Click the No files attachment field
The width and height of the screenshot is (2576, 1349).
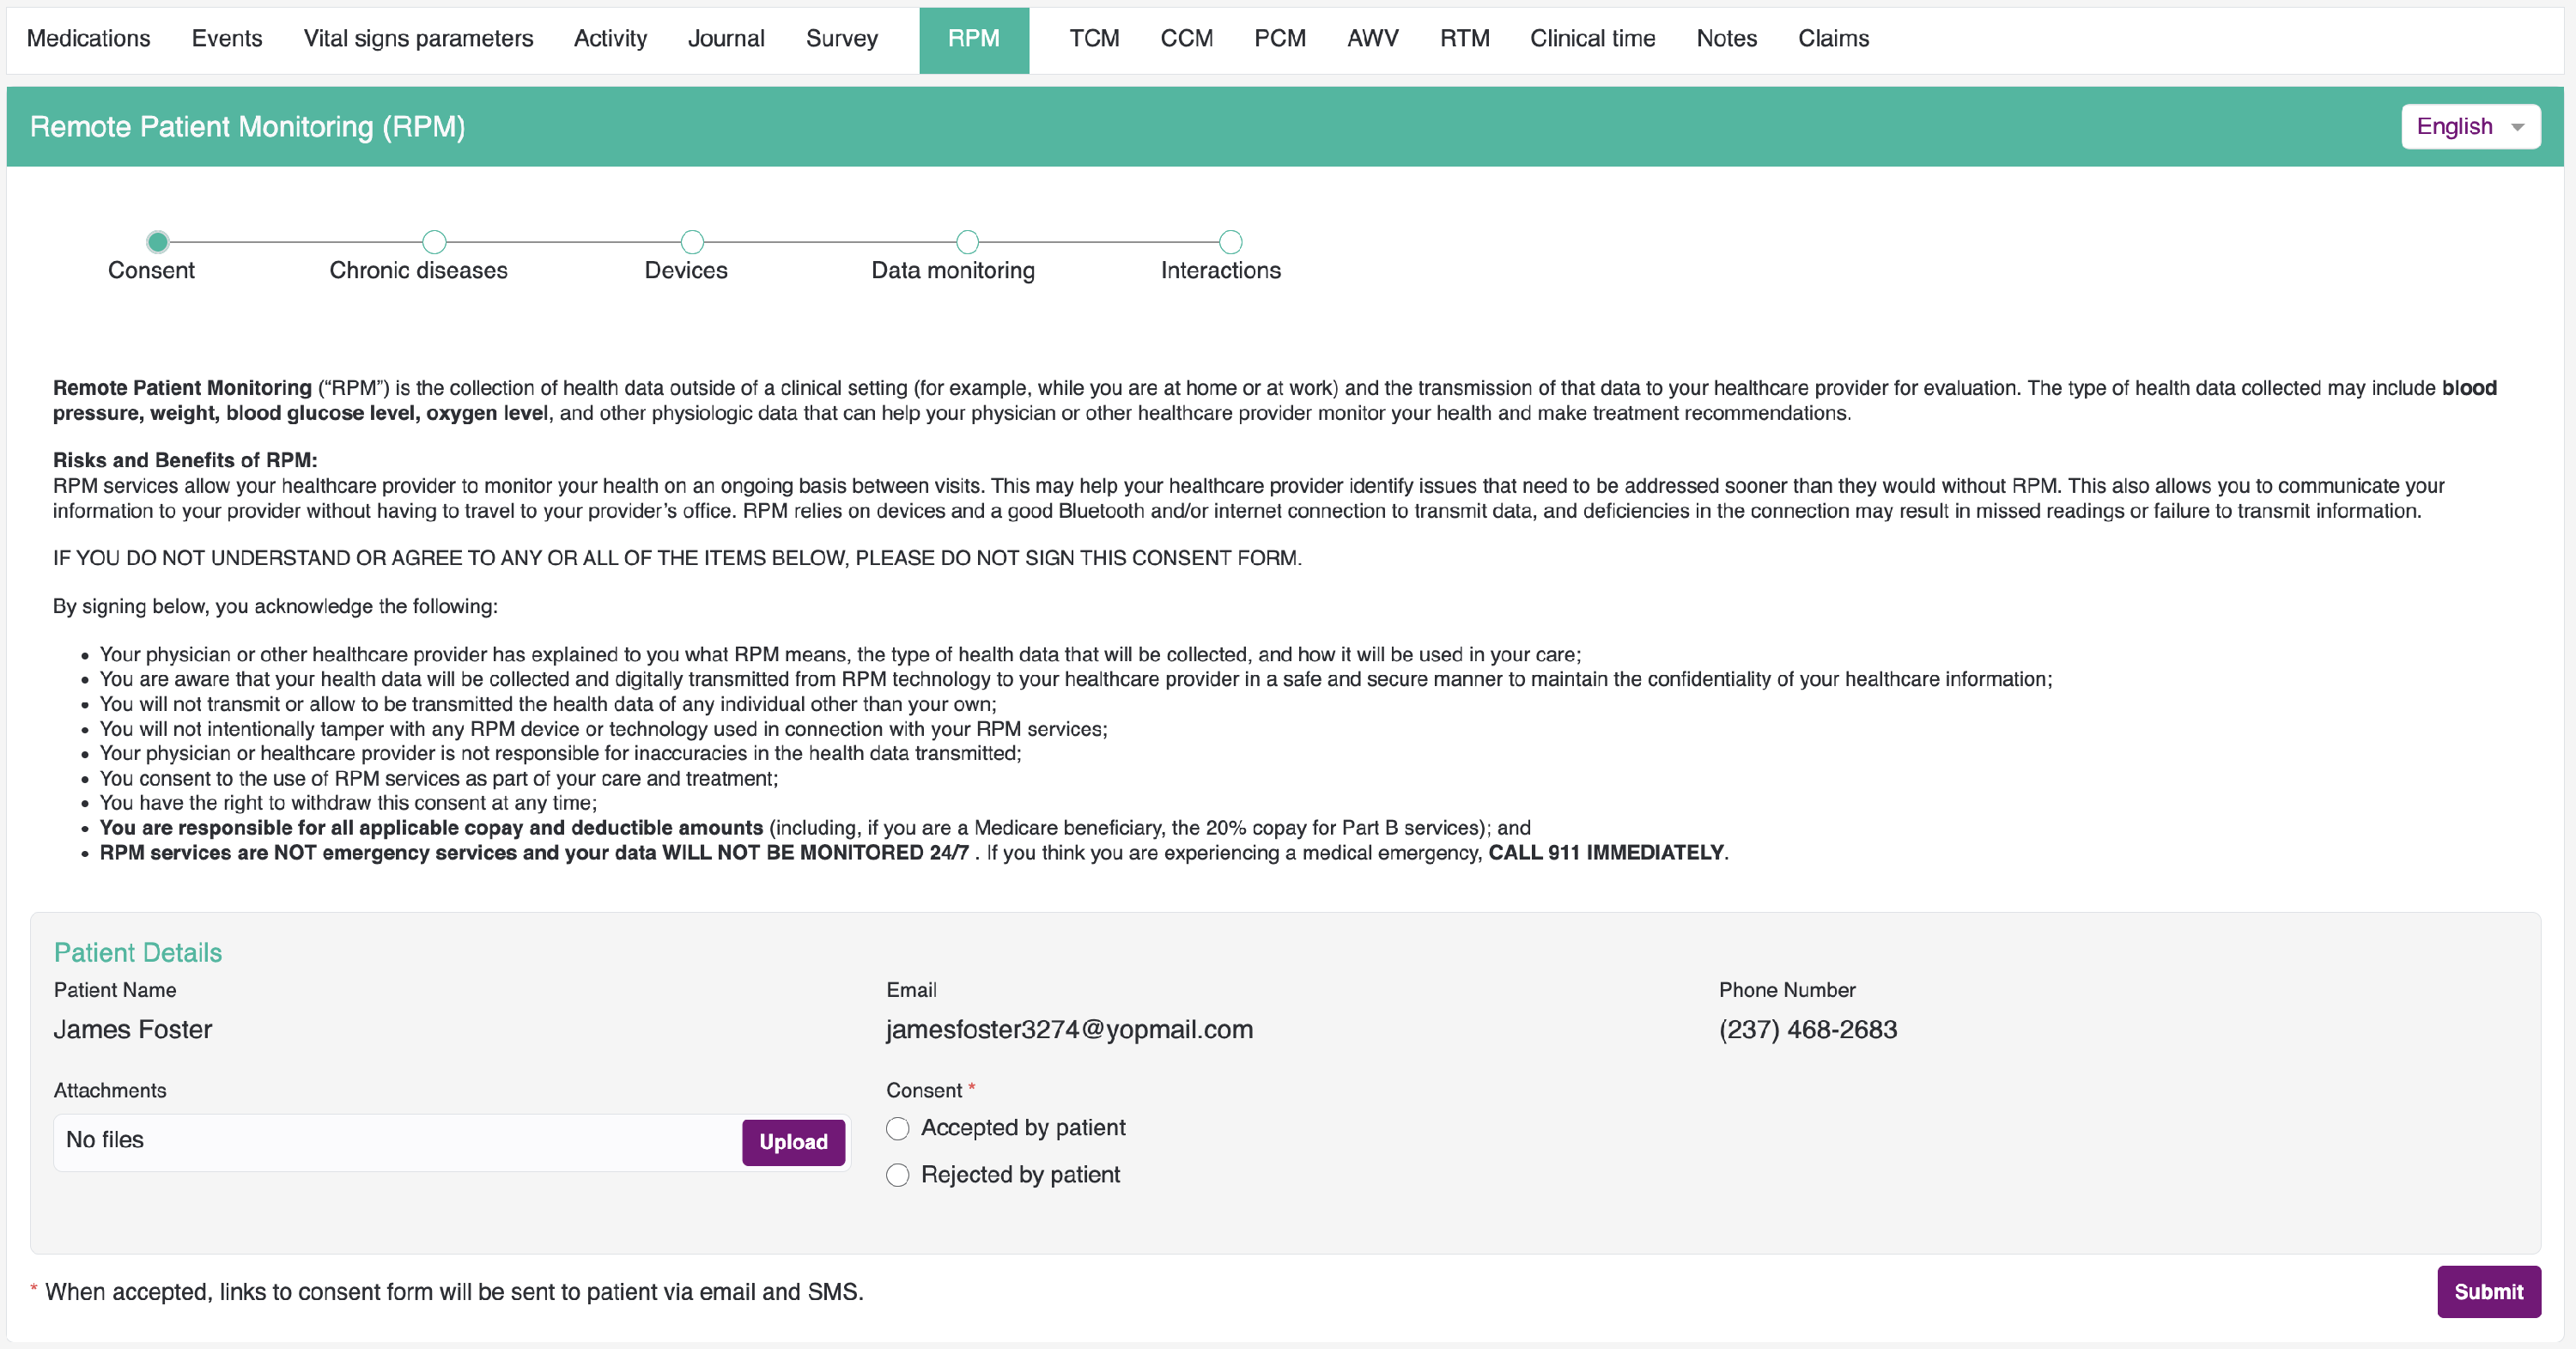(x=398, y=1142)
